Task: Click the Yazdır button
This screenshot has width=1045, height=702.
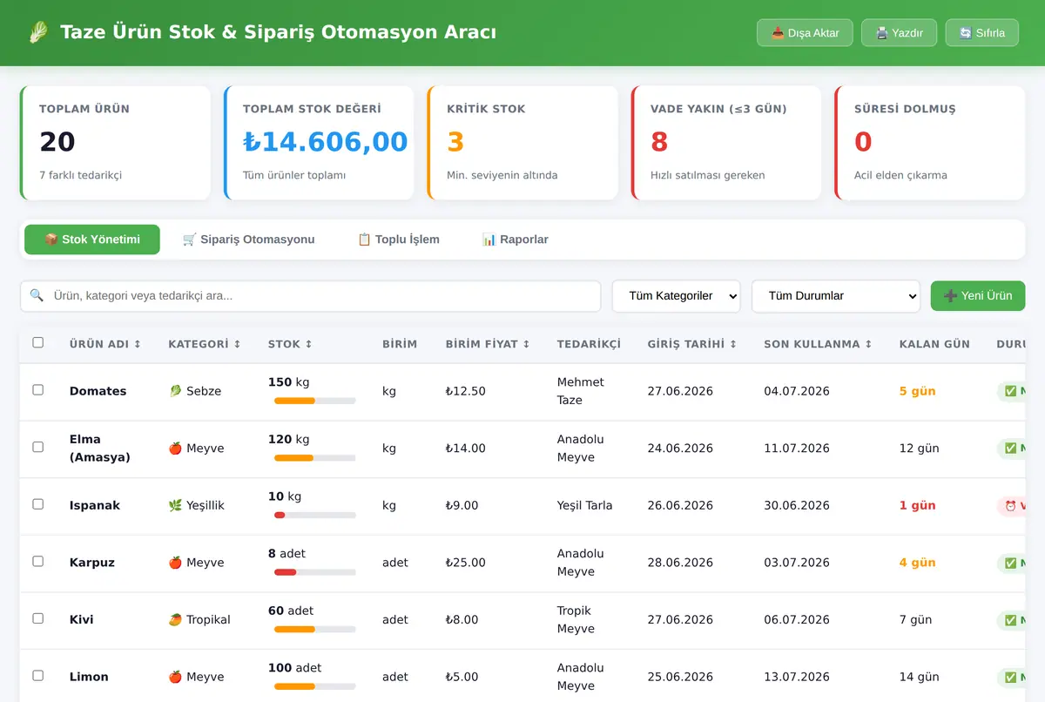Action: click(x=900, y=33)
